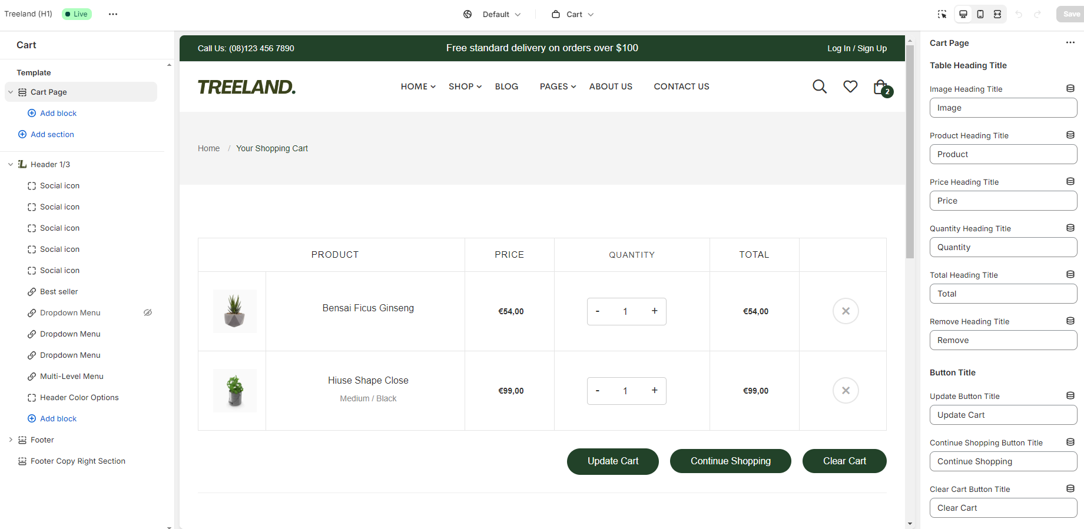This screenshot has height=529, width=1084.
Task: Open the HOME navigation dropdown
Action: (x=418, y=86)
